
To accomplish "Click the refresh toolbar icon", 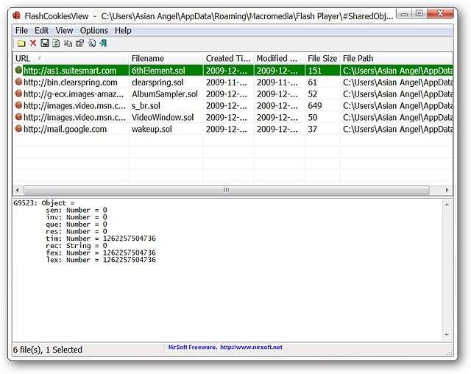I will (56, 43).
